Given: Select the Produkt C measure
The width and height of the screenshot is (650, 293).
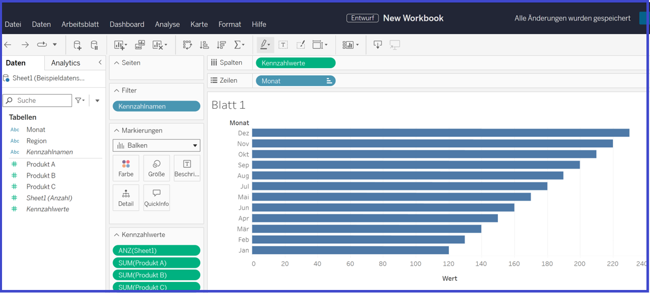Looking at the screenshot, I should pyautogui.click(x=41, y=186).
